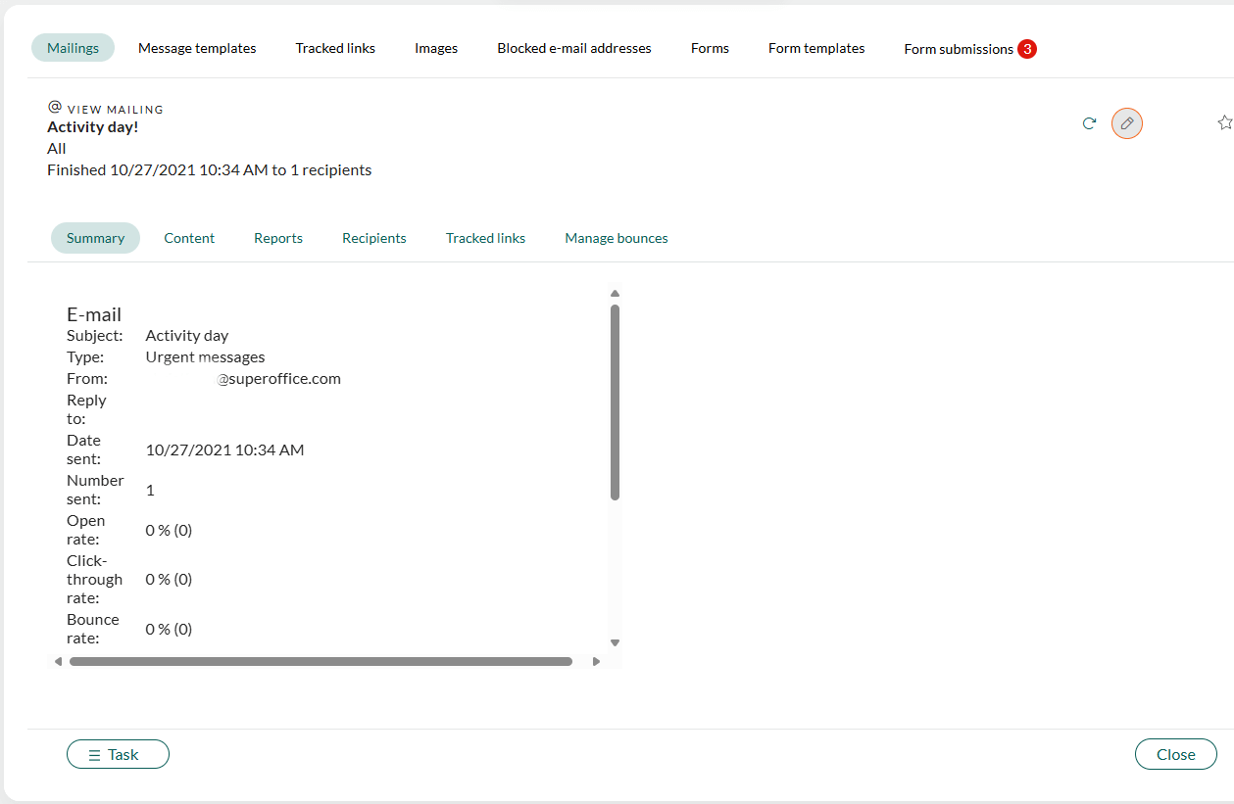1234x804 pixels.
Task: Open the Task menu button
Action: click(118, 754)
